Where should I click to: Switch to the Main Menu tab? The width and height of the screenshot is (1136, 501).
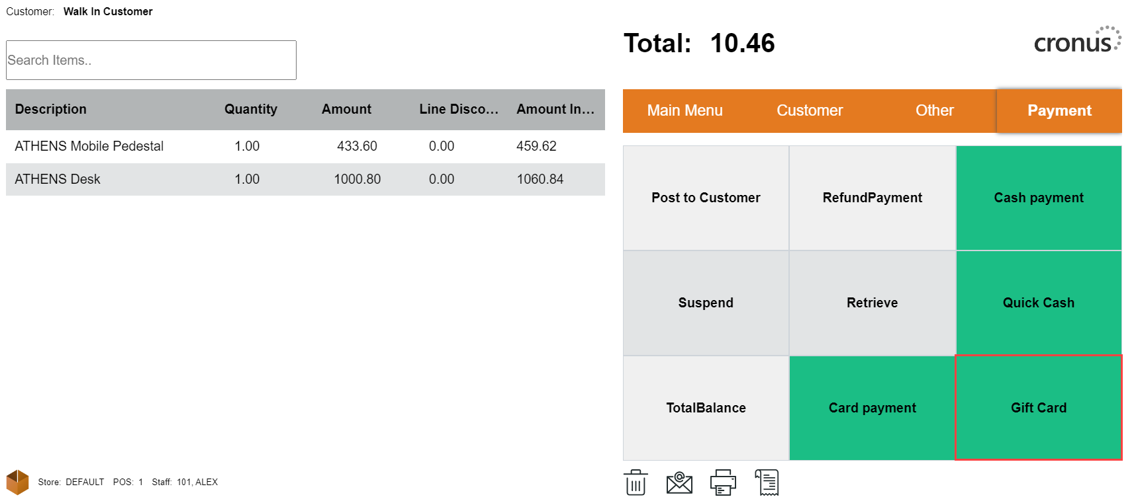(685, 110)
